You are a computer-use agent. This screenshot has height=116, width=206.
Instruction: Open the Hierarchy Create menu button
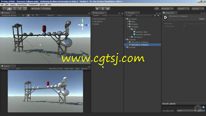click(96, 15)
